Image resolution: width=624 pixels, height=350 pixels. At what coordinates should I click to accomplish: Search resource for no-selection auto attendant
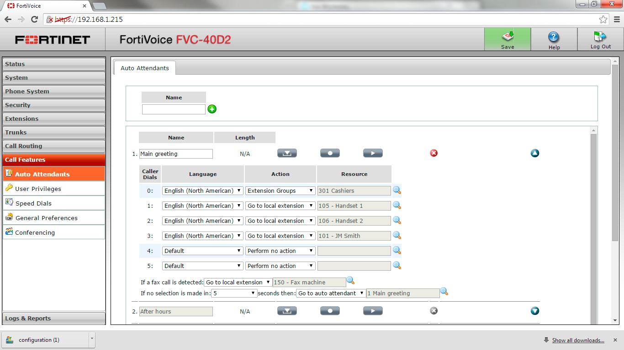tap(444, 292)
